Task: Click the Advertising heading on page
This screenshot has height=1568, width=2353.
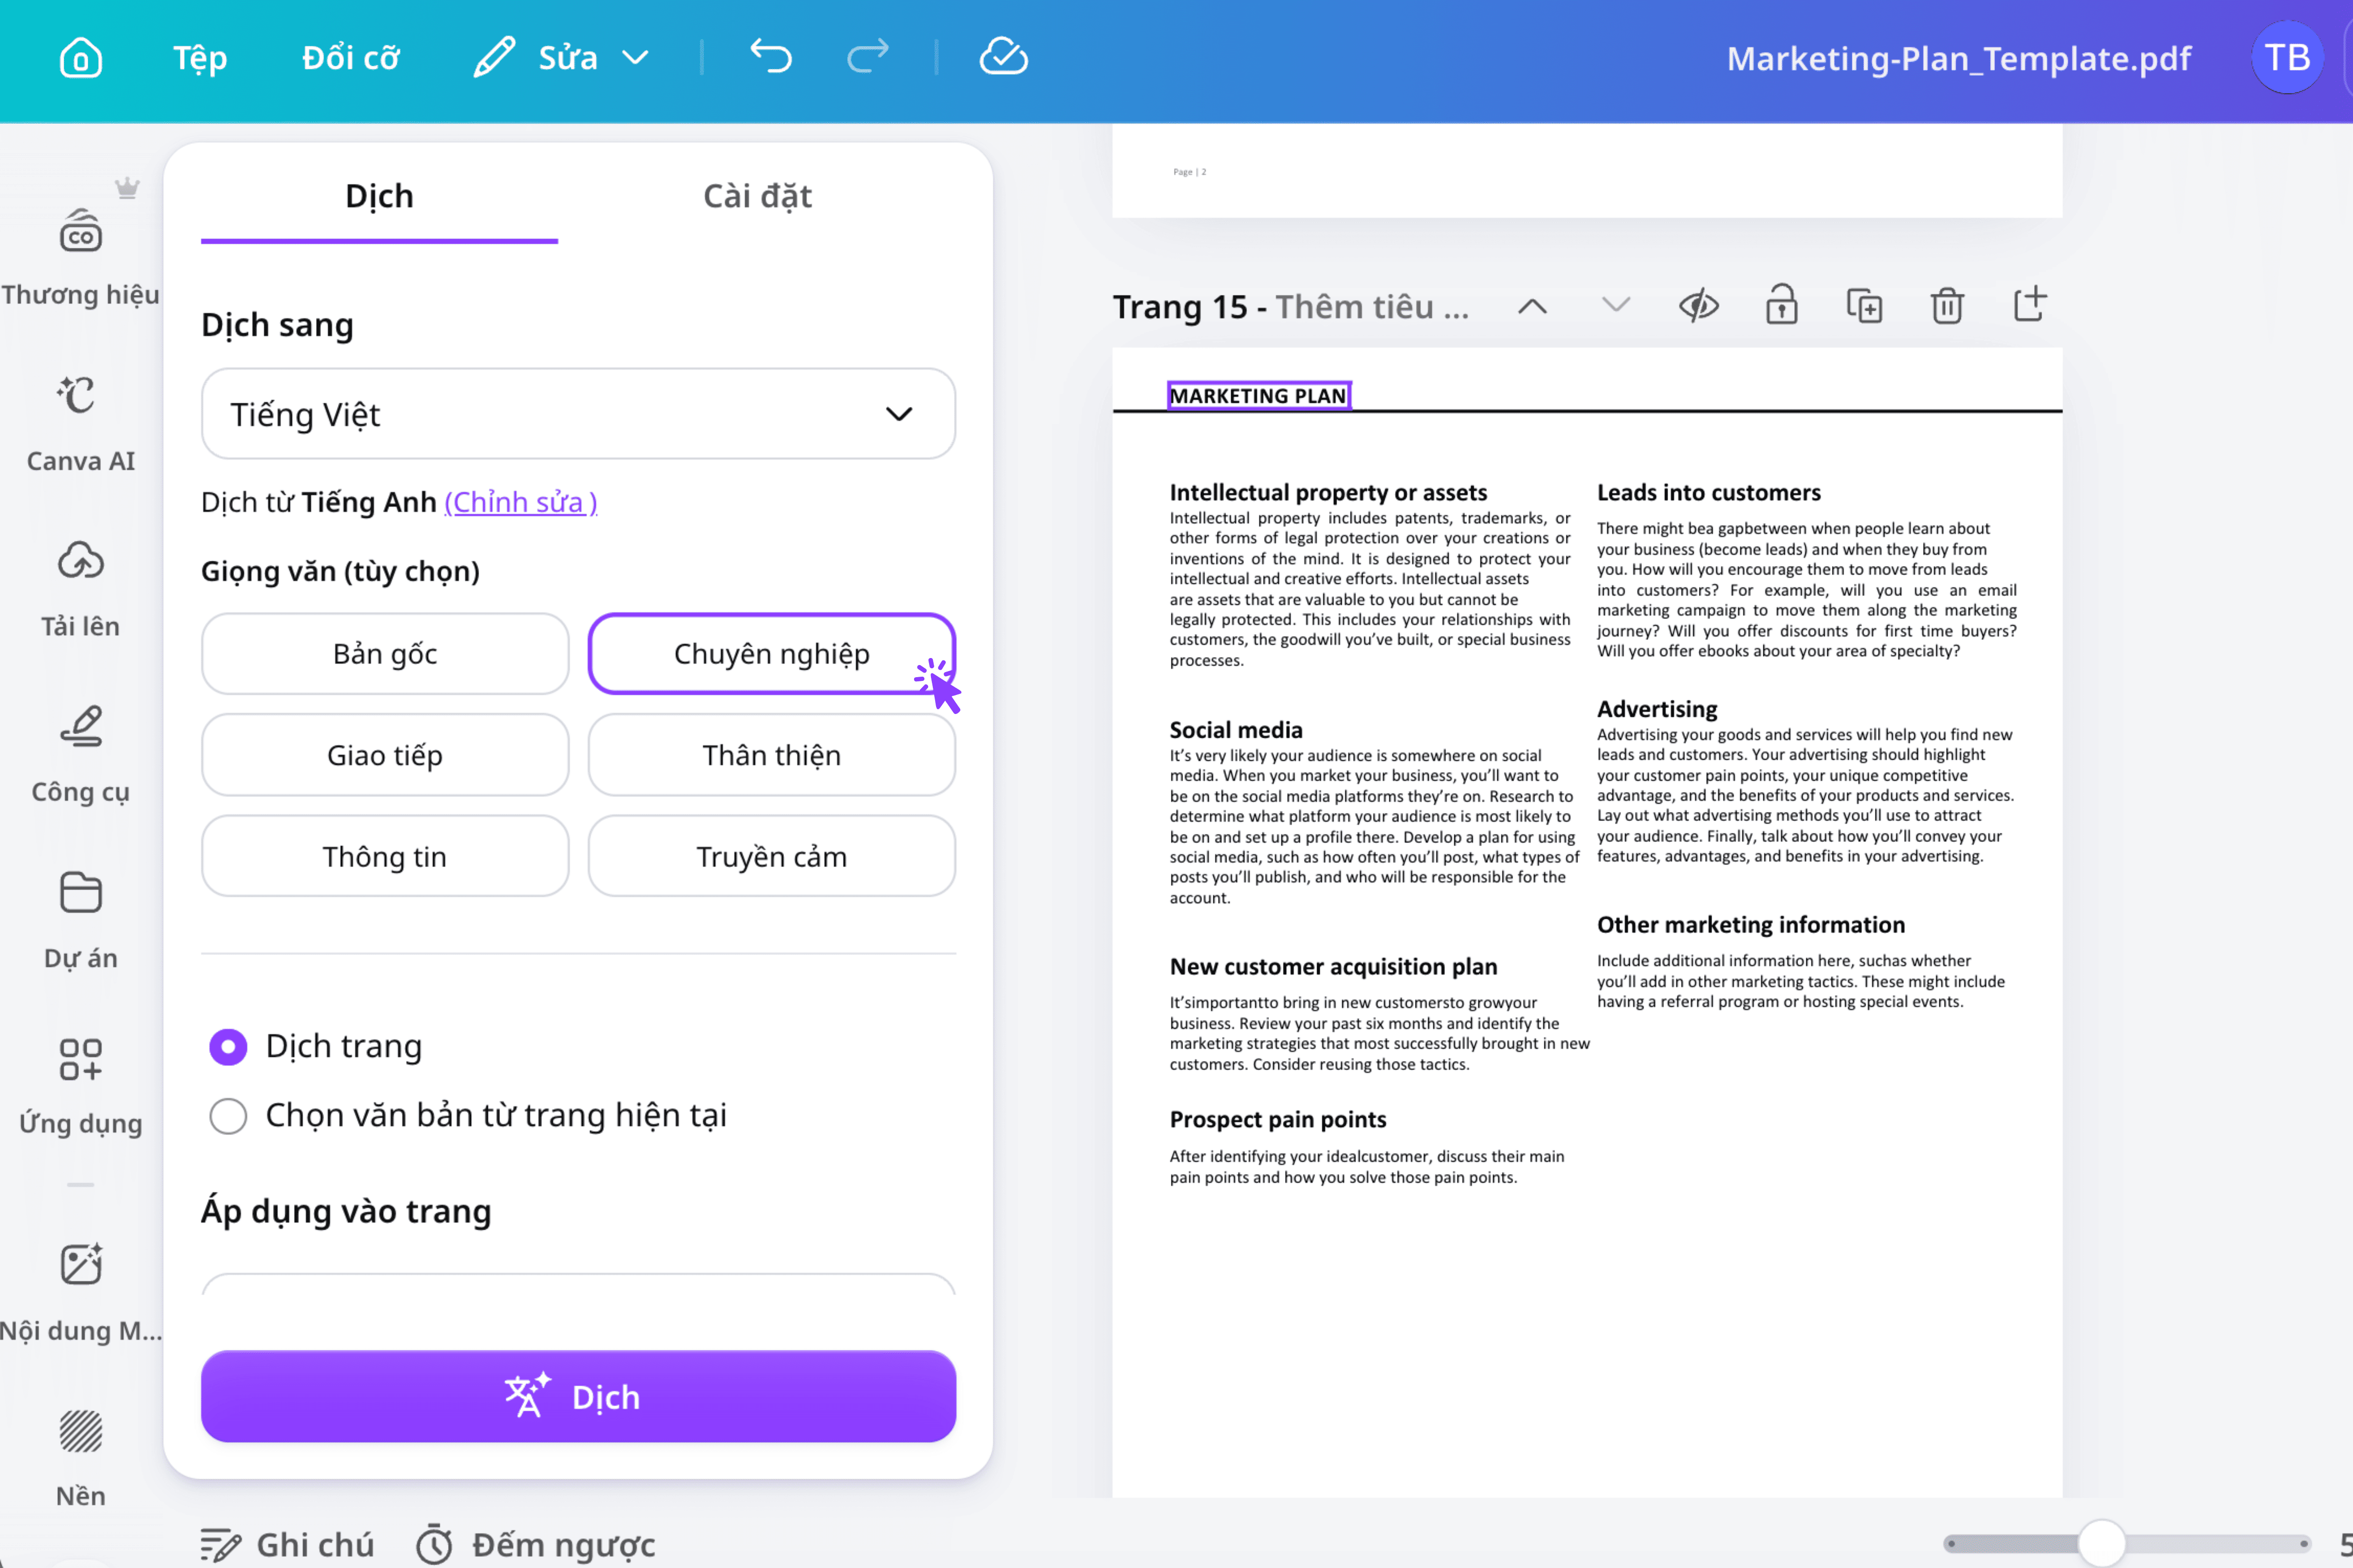Action: click(x=1657, y=709)
